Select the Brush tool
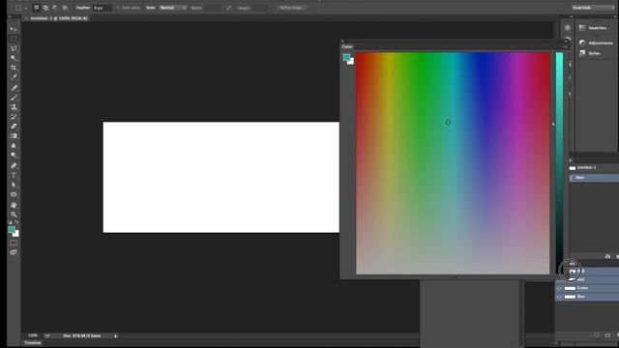Image resolution: width=619 pixels, height=348 pixels. pyautogui.click(x=14, y=97)
